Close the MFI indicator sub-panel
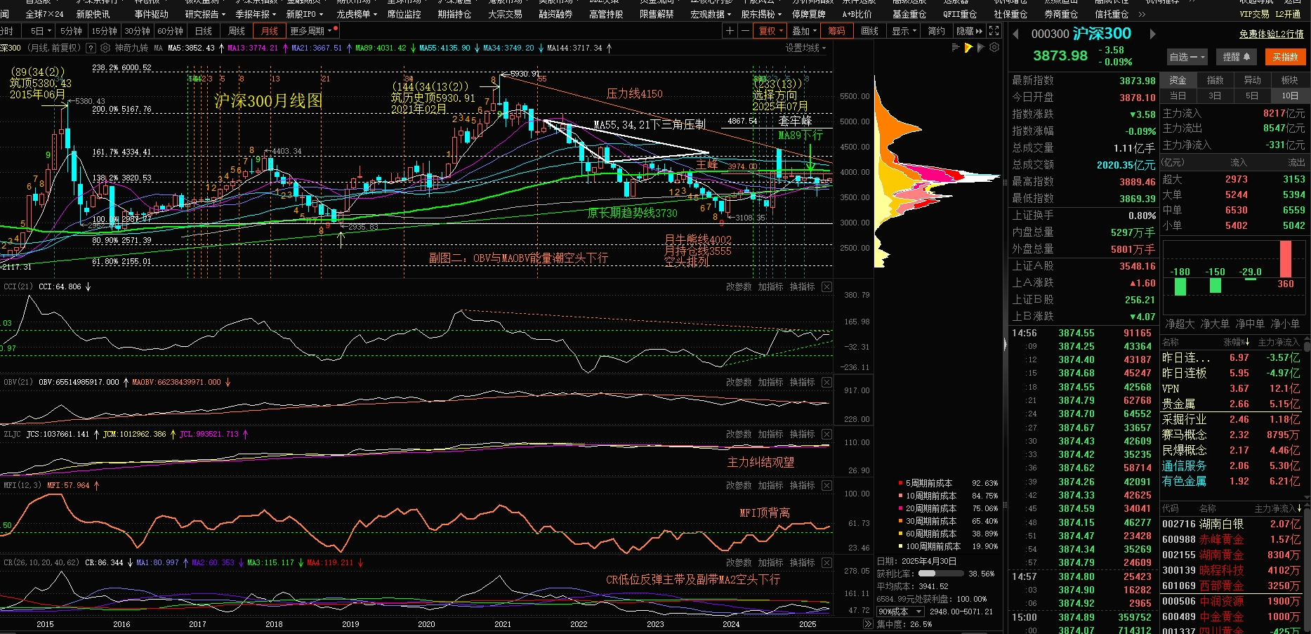 (826, 485)
